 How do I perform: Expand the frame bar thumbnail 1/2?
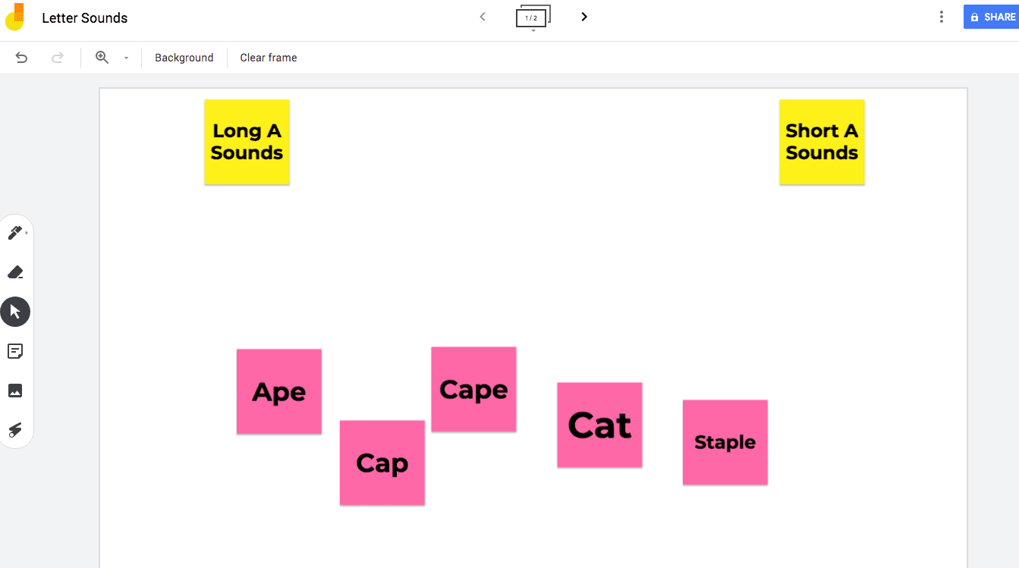tap(533, 17)
